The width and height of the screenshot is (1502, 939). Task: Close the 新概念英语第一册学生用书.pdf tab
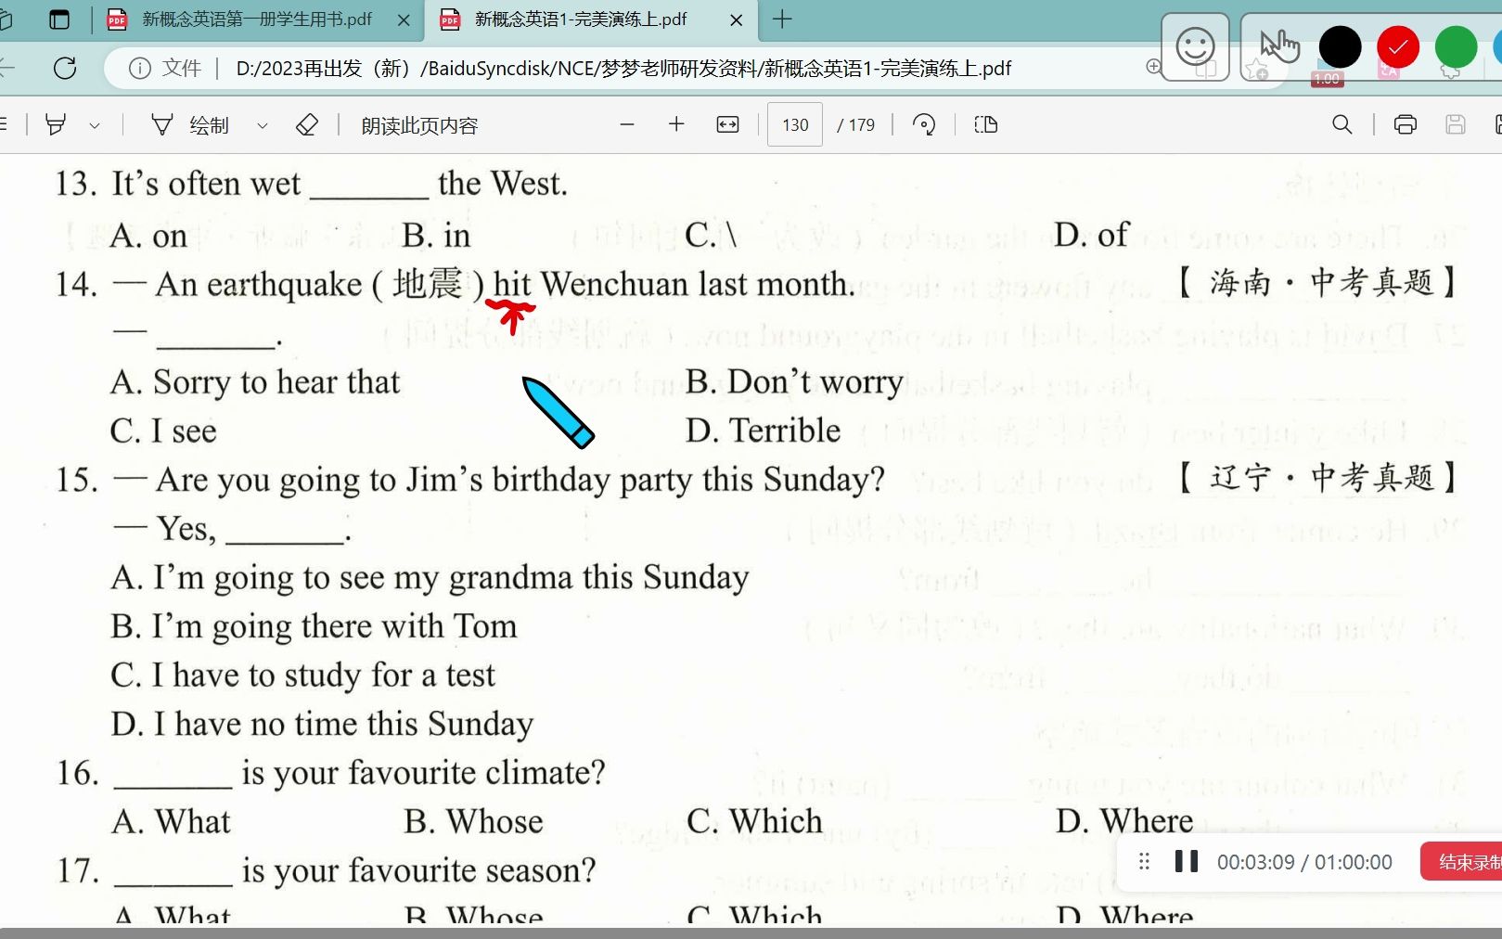[404, 19]
